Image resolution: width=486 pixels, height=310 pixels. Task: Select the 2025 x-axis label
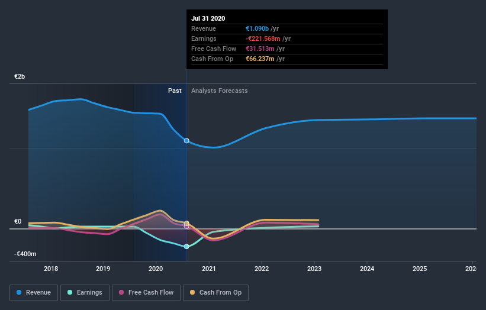click(x=420, y=269)
